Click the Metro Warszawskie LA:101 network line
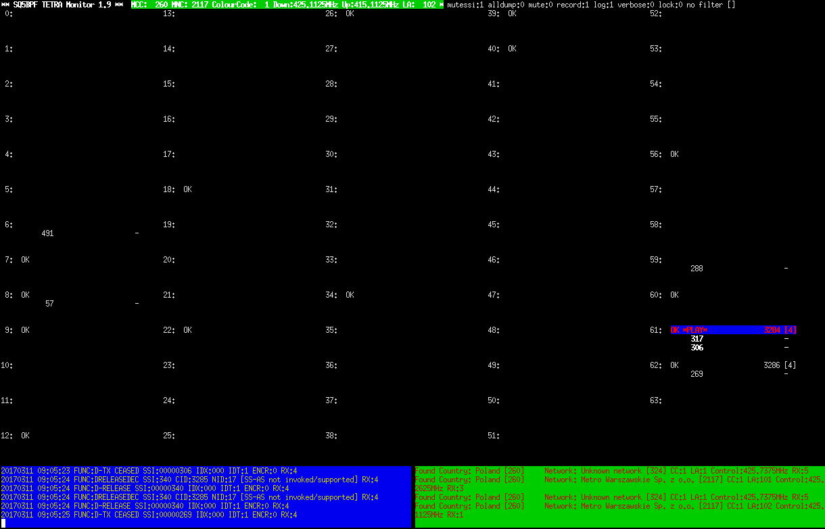 [619, 484]
